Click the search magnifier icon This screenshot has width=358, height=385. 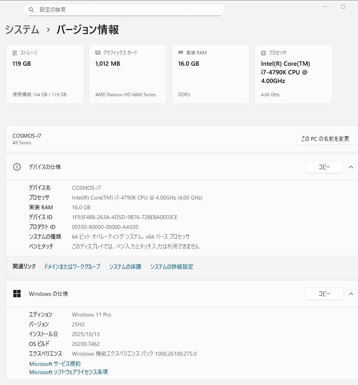[31, 10]
